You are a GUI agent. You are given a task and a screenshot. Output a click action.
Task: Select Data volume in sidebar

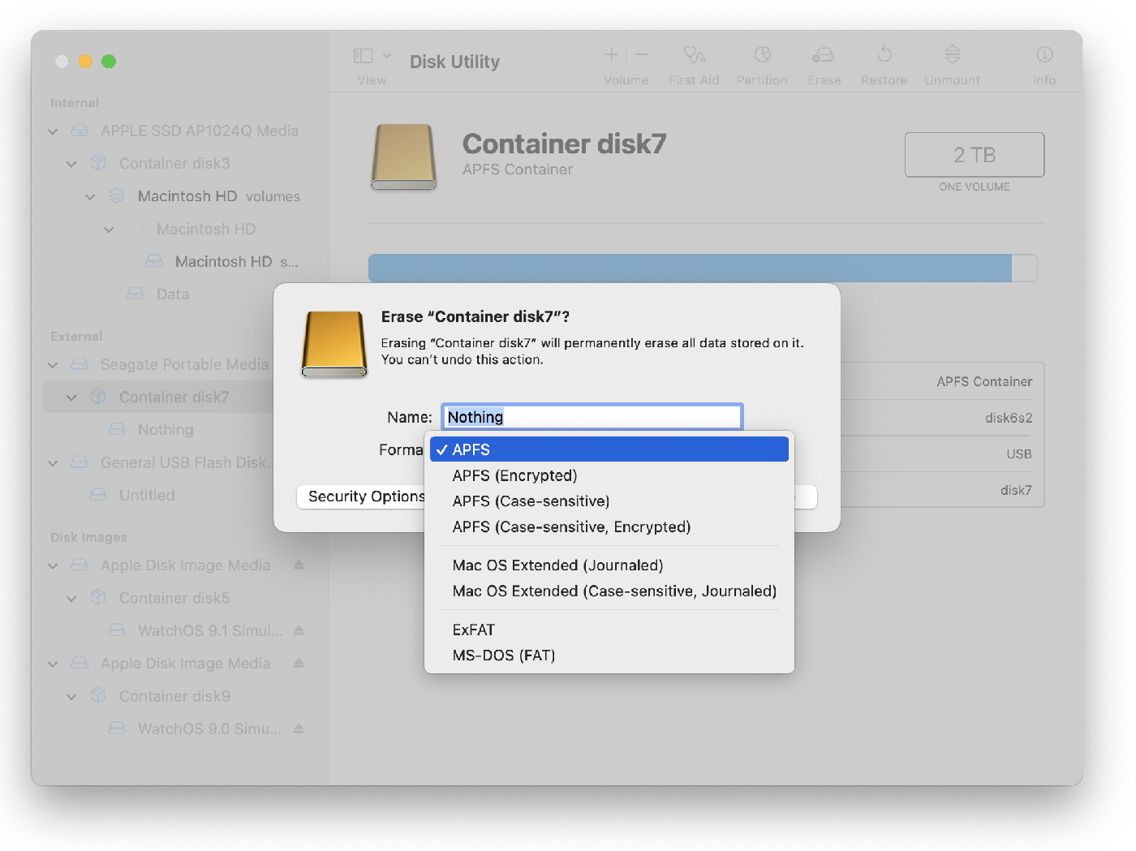click(172, 294)
